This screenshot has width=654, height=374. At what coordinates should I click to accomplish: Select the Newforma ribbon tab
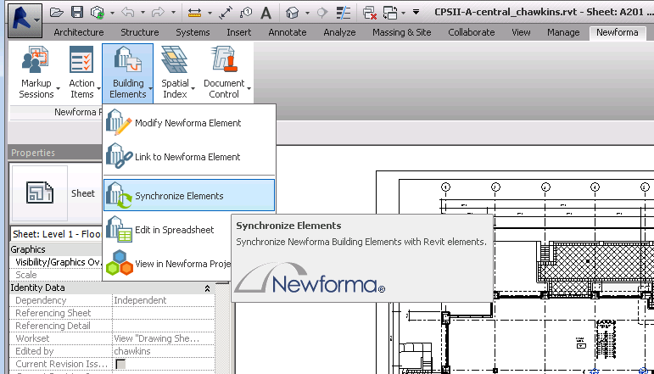617,32
